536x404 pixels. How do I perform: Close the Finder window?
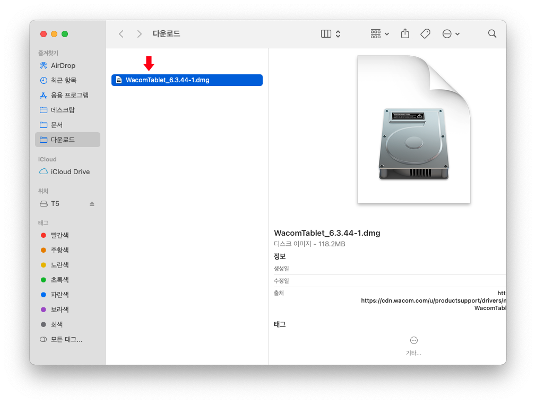pyautogui.click(x=44, y=34)
